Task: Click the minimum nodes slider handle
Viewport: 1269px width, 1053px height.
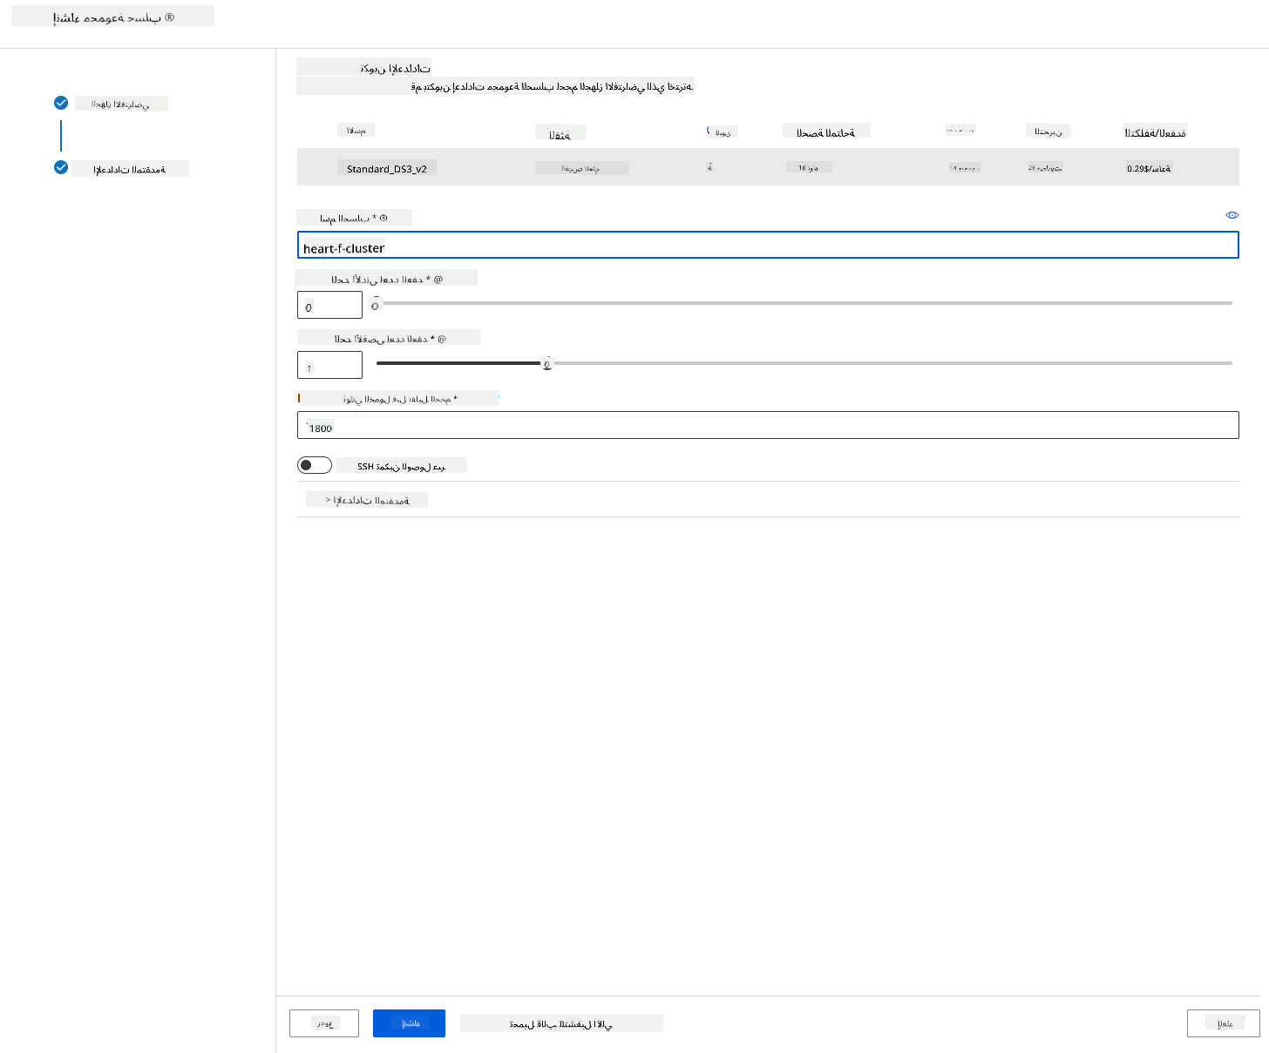Action: (376, 305)
